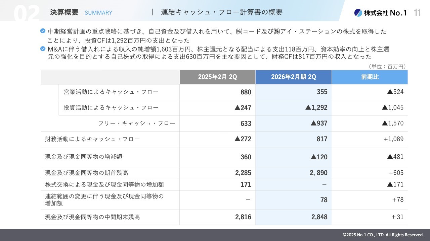The width and height of the screenshot is (430, 241).
Task: Click the SUMMARY subtitle text
Action: coord(98,13)
